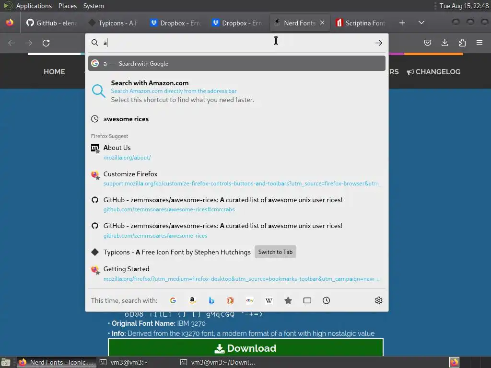
Task: Search history with the clock icon
Action: (x=326, y=300)
